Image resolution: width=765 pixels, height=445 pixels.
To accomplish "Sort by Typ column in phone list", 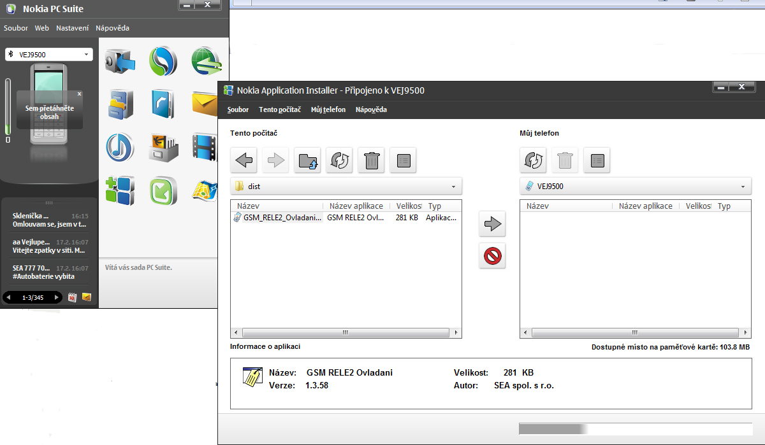I will tap(732, 206).
